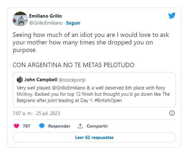Click the share arrow icon
Image resolution: width=196 pixels, height=160 pixels.
point(80,126)
